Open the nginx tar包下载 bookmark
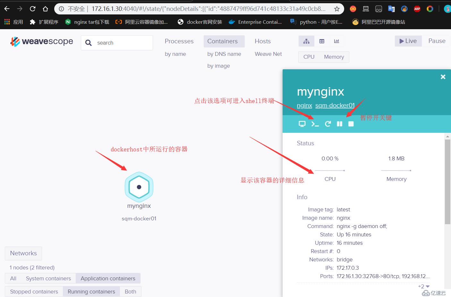 [87, 22]
